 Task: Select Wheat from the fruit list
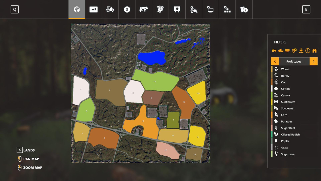pos(285,69)
